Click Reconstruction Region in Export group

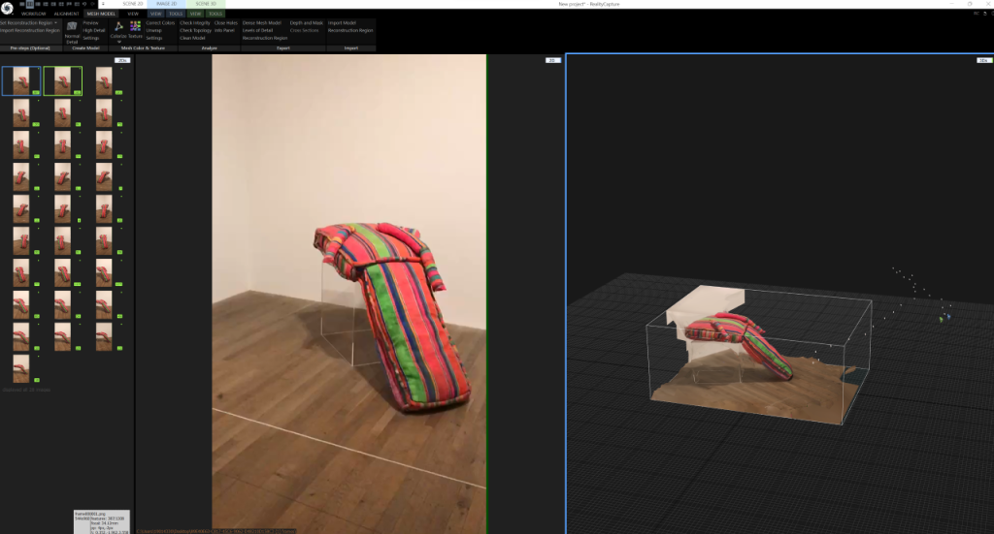pyautogui.click(x=265, y=38)
